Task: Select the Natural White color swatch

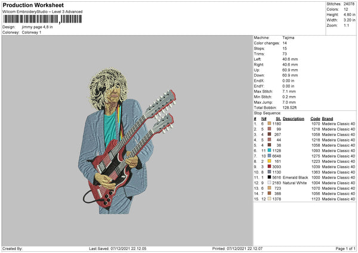Action: [x=269, y=183]
